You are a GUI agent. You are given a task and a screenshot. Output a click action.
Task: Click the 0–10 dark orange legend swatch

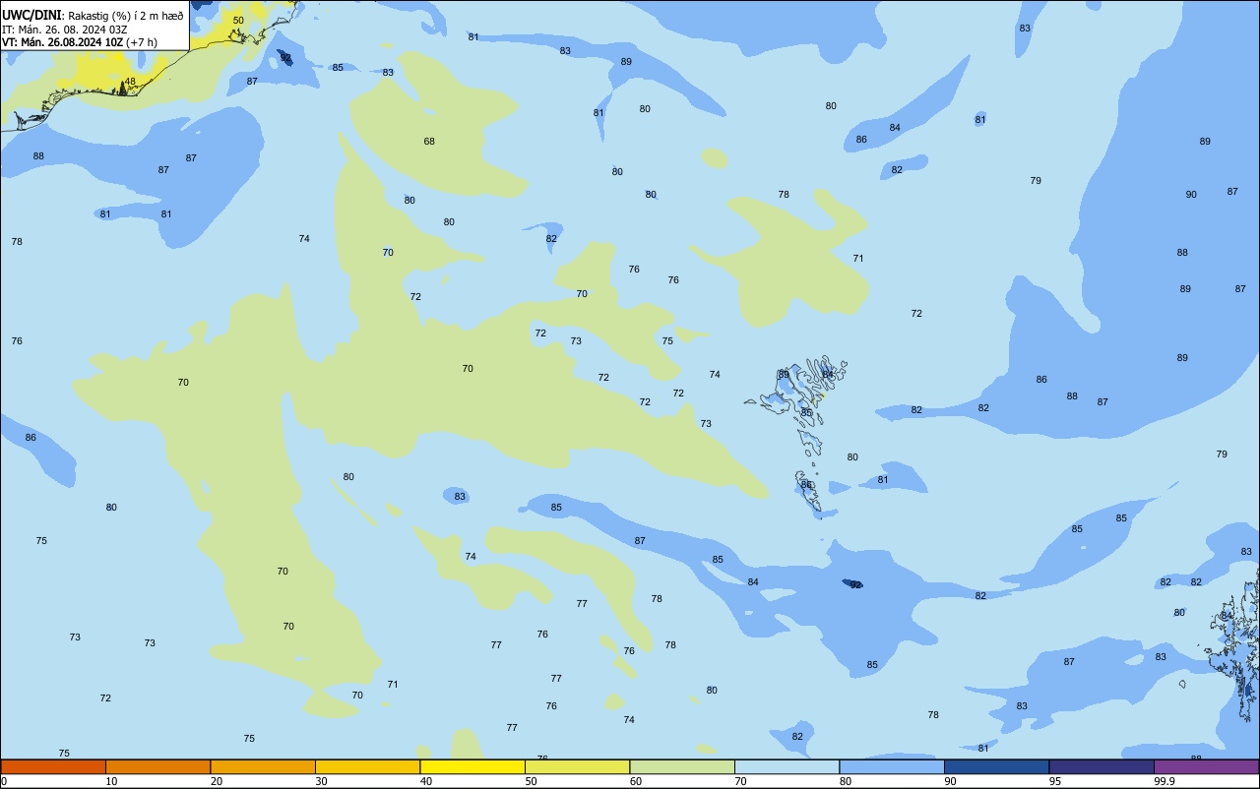click(x=53, y=766)
